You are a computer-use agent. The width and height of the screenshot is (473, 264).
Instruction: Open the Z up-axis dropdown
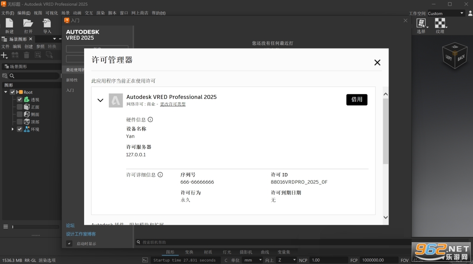(287, 260)
